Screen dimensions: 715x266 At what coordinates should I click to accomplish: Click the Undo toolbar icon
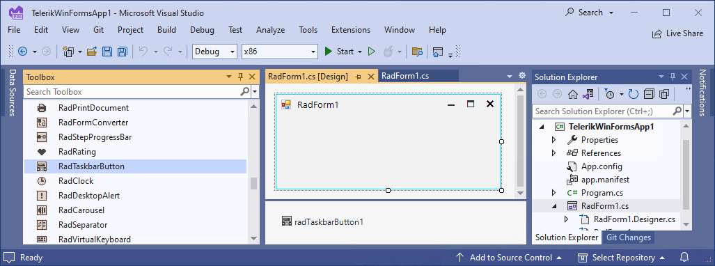point(143,52)
